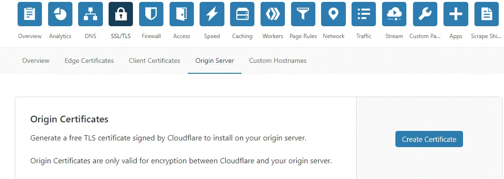The height and width of the screenshot is (179, 504).
Task: Click the Apps label text
Action: tap(456, 36)
